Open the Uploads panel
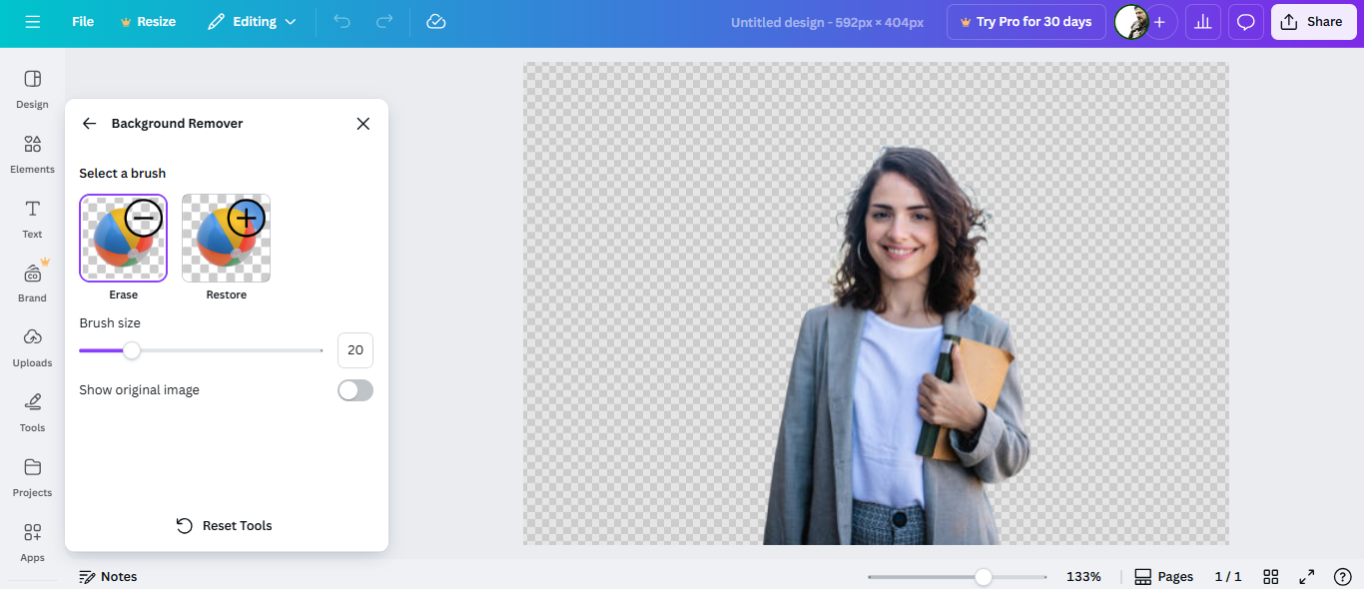The width and height of the screenshot is (1364, 589). (31, 348)
